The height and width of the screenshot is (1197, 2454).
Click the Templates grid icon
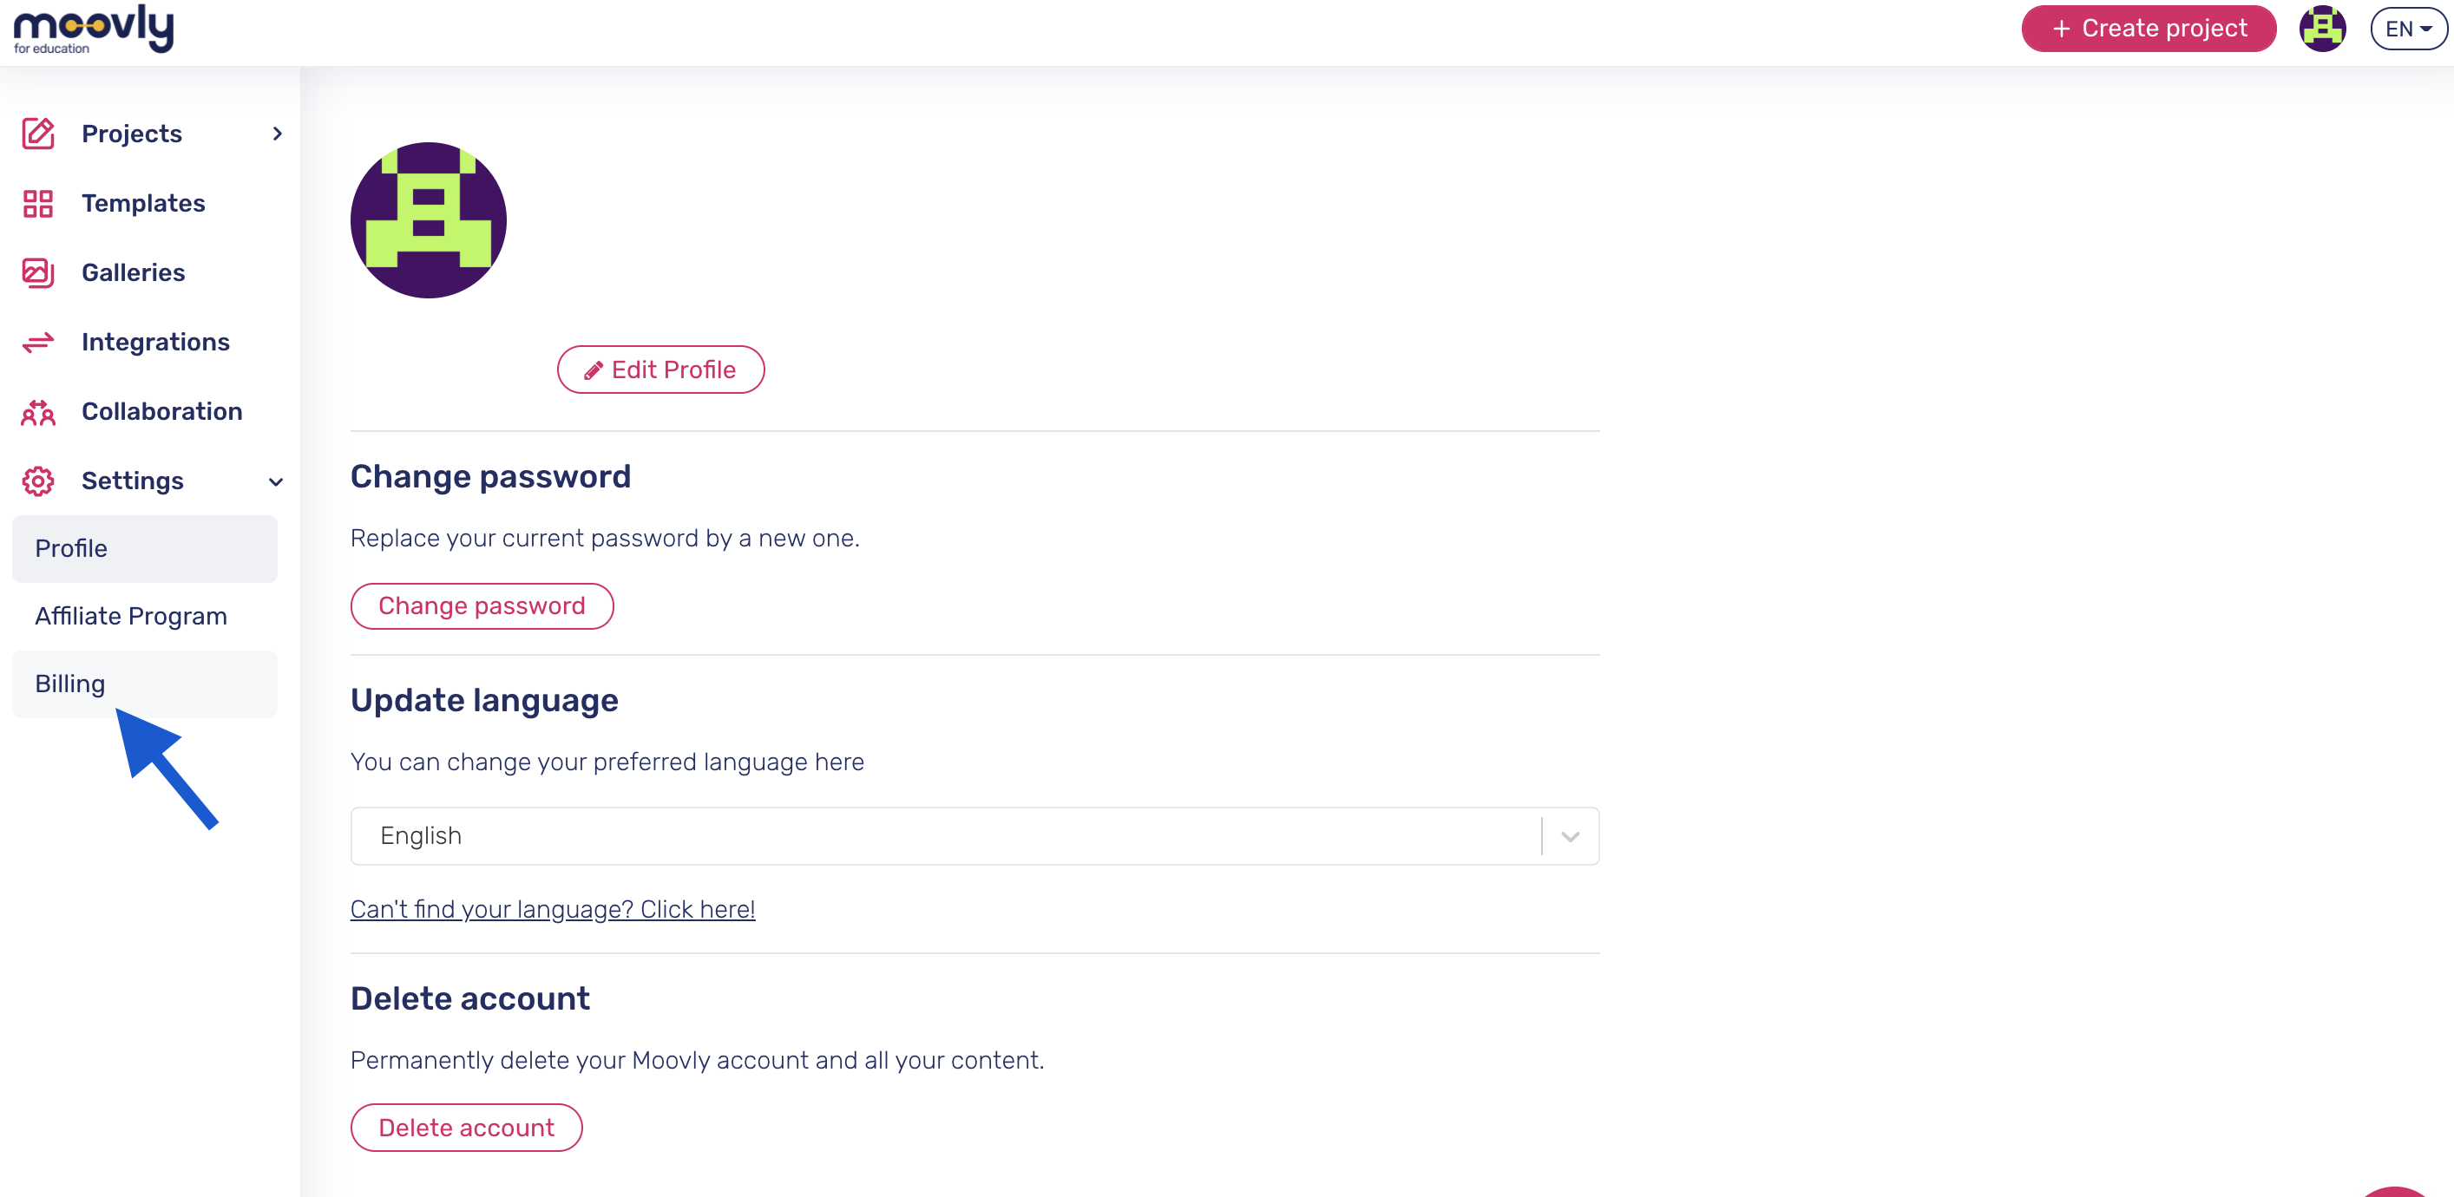point(38,203)
